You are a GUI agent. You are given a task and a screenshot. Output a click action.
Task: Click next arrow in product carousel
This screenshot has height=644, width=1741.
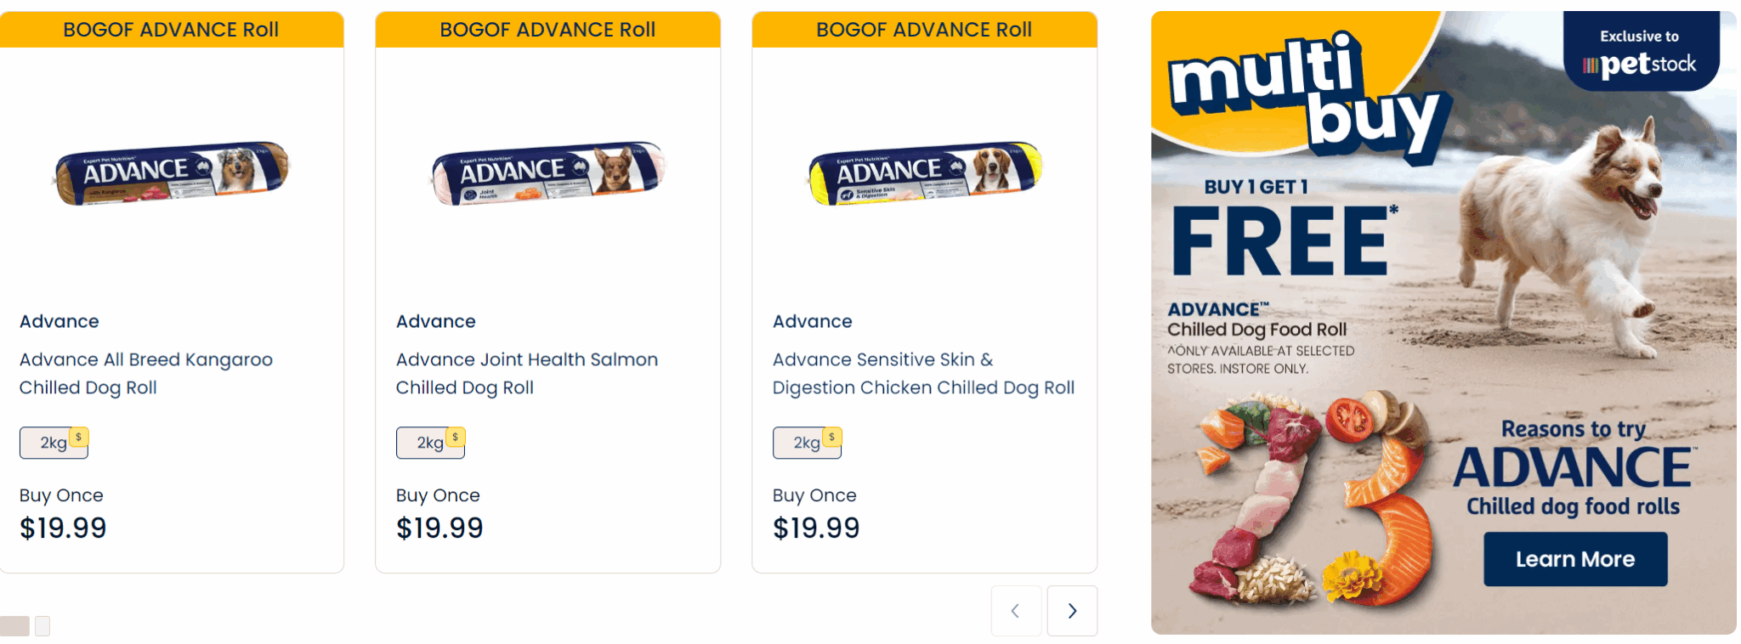tap(1072, 611)
